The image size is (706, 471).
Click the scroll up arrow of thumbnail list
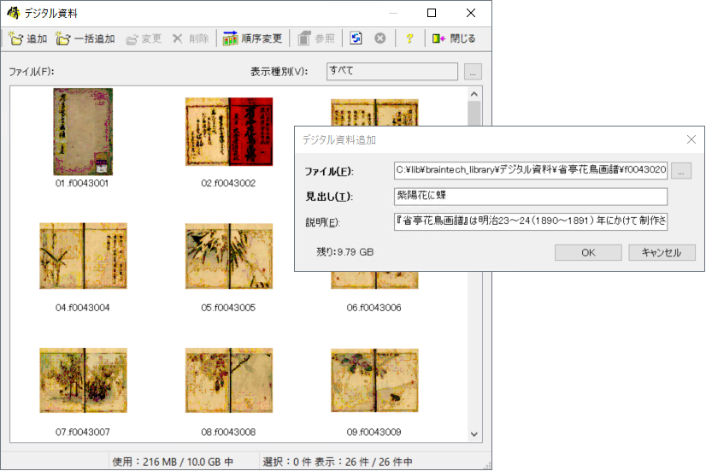[x=474, y=94]
